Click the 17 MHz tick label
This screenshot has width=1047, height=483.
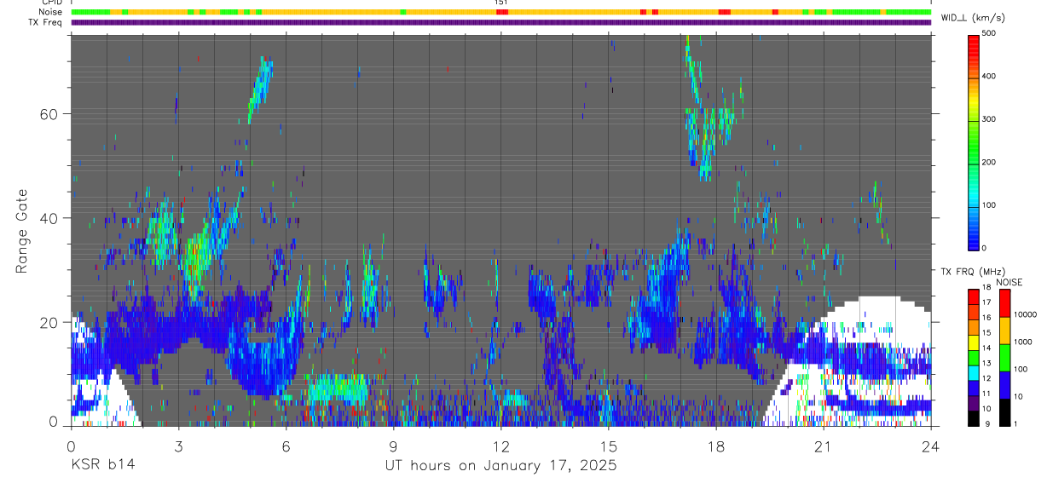[986, 302]
